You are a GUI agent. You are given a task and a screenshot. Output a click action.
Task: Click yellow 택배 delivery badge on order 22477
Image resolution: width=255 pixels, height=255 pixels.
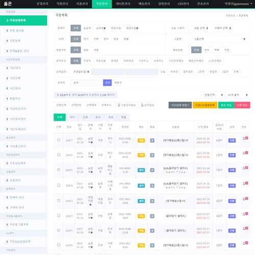coord(141,140)
